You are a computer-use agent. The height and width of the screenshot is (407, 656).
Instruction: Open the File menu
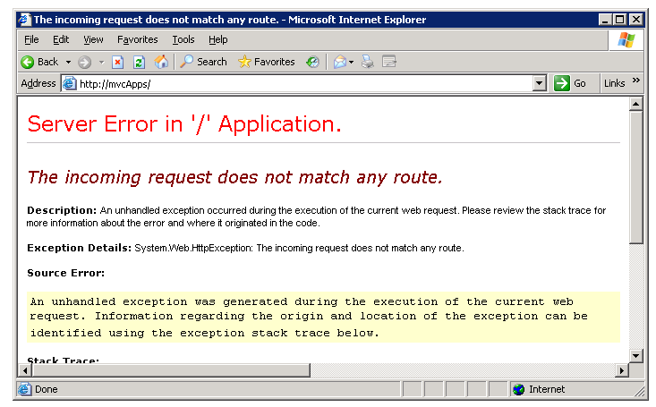click(31, 39)
